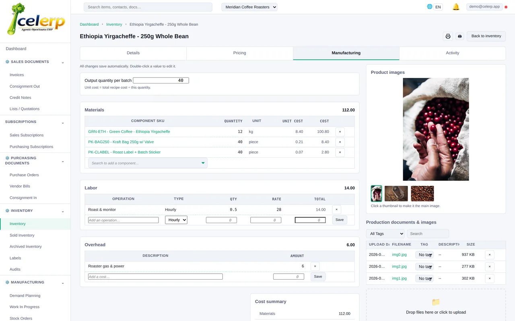The width and height of the screenshot is (515, 321).
Task: Remove the PK-CLABEL Roast Label component
Action: tap(340, 152)
